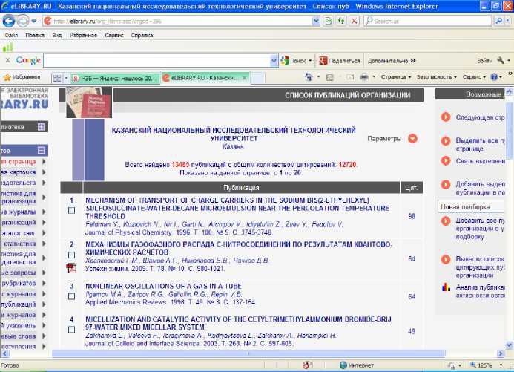Open the Безопасность dropdown menu
This screenshot has height=372, width=514.
click(x=437, y=77)
